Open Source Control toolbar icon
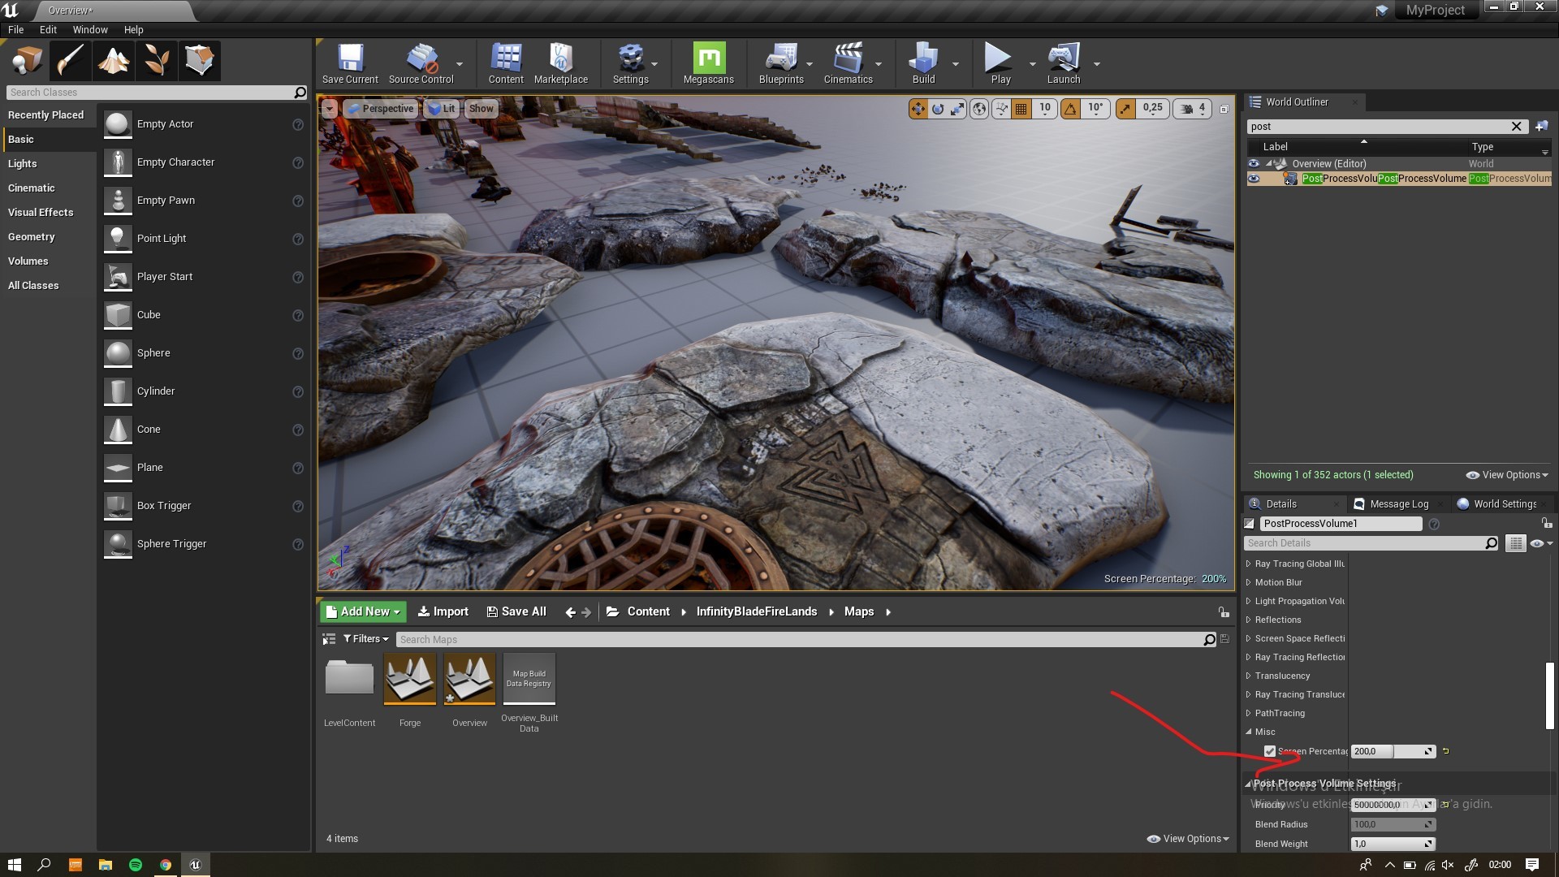 (x=421, y=63)
